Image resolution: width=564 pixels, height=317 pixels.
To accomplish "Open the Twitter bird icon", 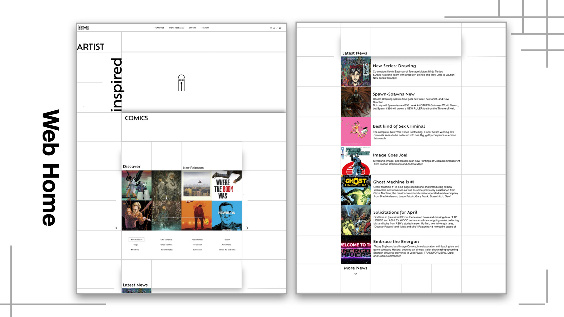I will pos(274,28).
